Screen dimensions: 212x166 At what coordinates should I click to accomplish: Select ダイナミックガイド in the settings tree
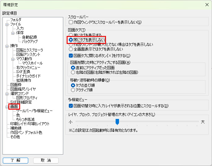coord(29,76)
